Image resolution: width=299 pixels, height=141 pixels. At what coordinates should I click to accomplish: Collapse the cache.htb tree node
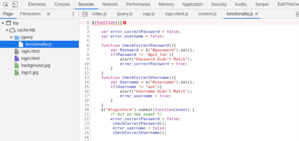[x=7, y=30]
